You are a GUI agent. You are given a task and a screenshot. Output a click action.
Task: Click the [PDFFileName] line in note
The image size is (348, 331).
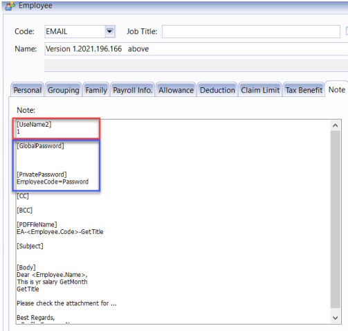(37, 224)
